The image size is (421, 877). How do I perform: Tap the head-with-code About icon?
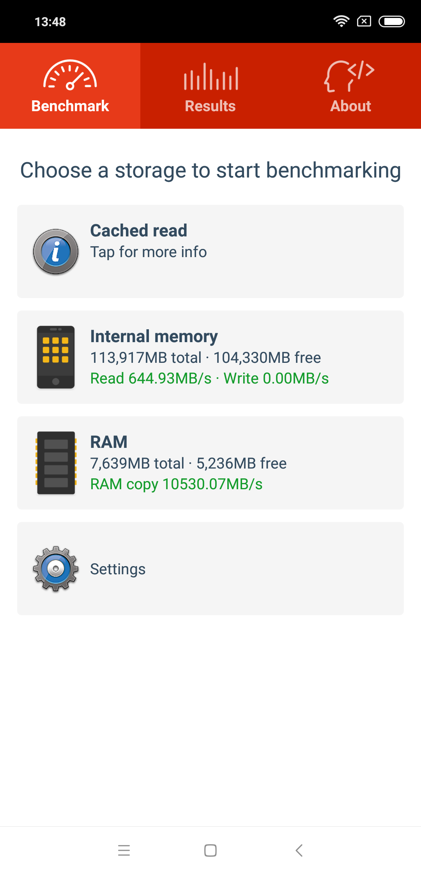point(349,76)
